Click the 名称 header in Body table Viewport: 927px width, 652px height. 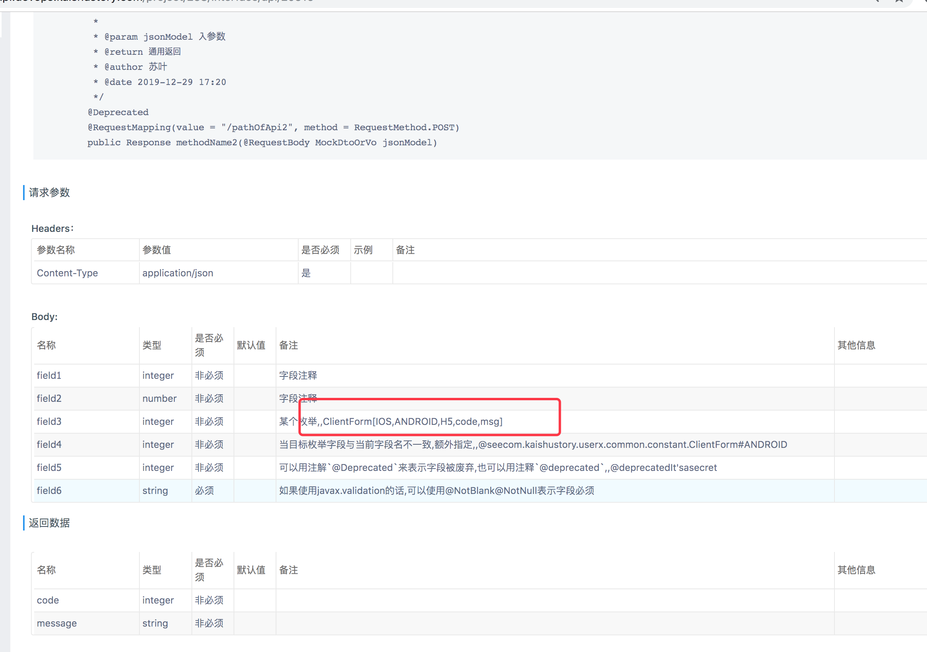coord(46,345)
